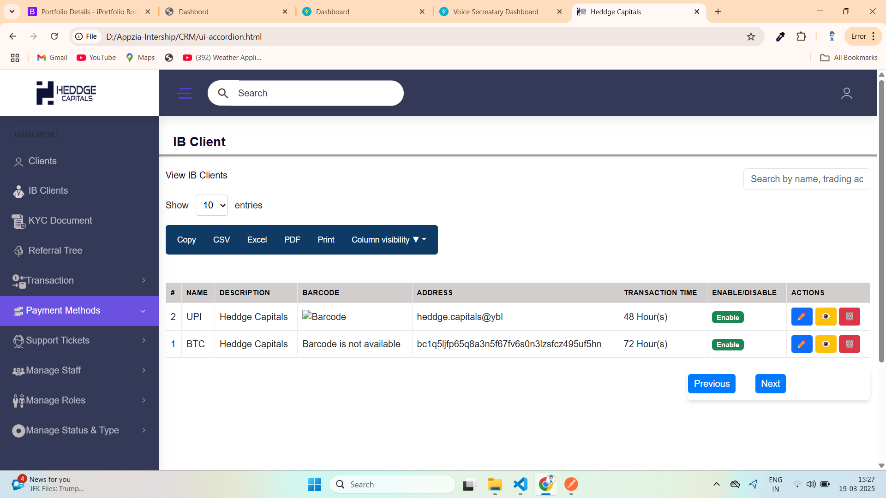The height and width of the screenshot is (498, 886).
Task: Open Clients in the sidebar
Action: point(79,161)
